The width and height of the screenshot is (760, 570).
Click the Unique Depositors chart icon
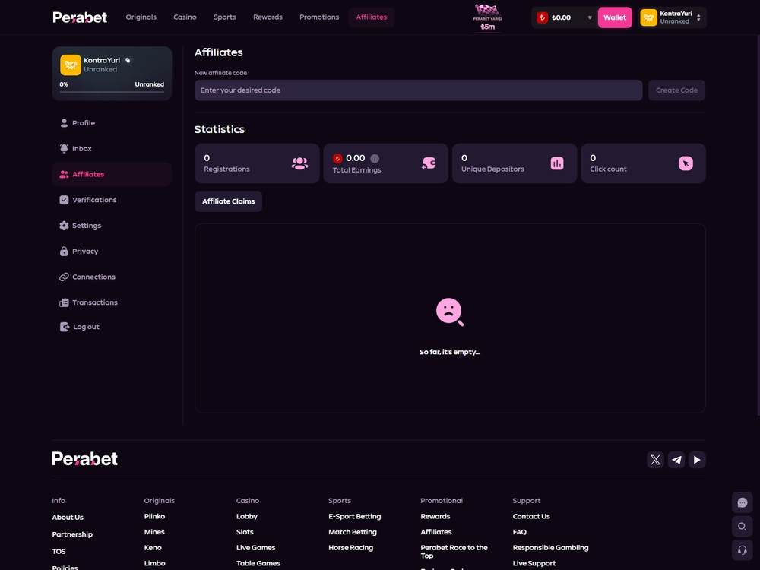click(557, 163)
